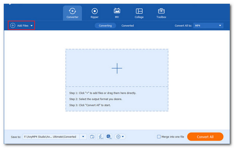Toggle the GPU hardware acceleration icon

tap(109, 137)
